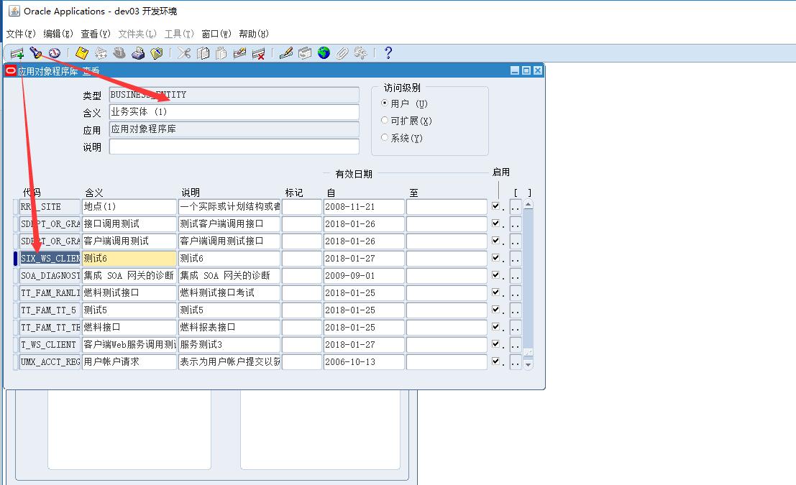The image size is (796, 485).
Task: Uncheck the enabled box for SIX_WS_CLIENT row
Action: 495,258
